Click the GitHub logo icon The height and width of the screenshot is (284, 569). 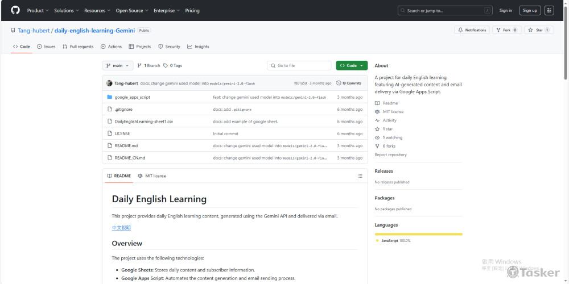(15, 10)
